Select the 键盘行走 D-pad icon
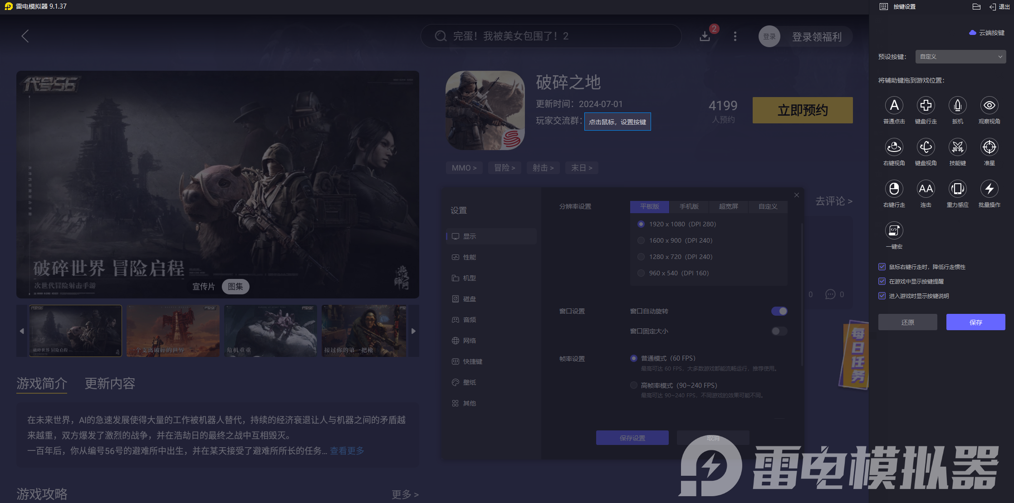This screenshot has width=1014, height=503. [926, 106]
